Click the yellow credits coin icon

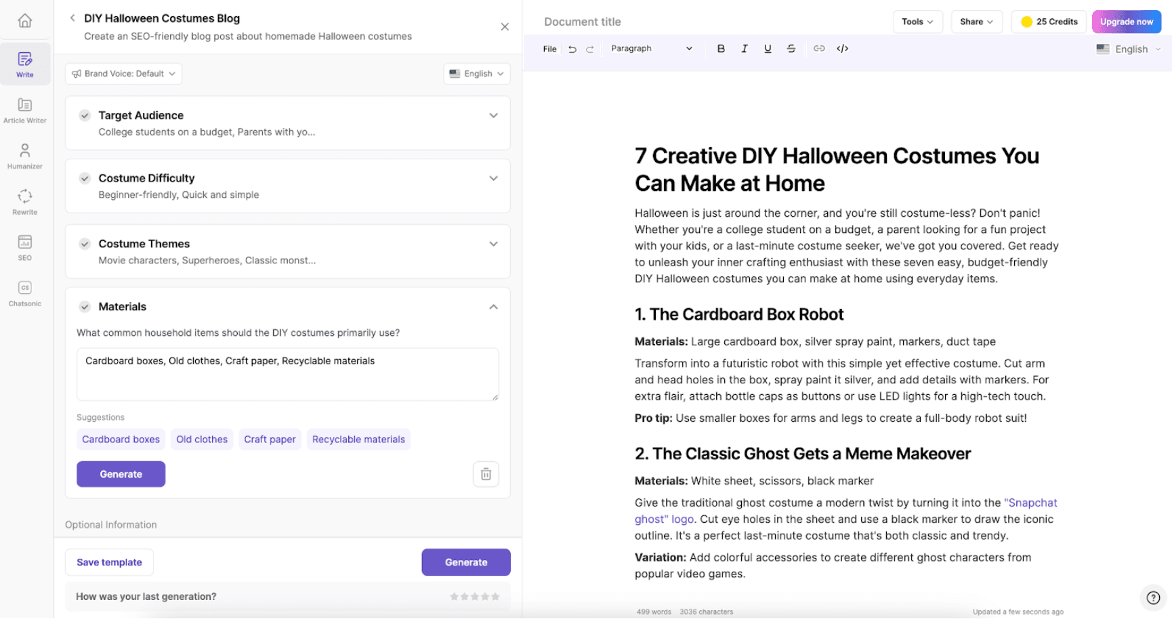pyautogui.click(x=1026, y=22)
